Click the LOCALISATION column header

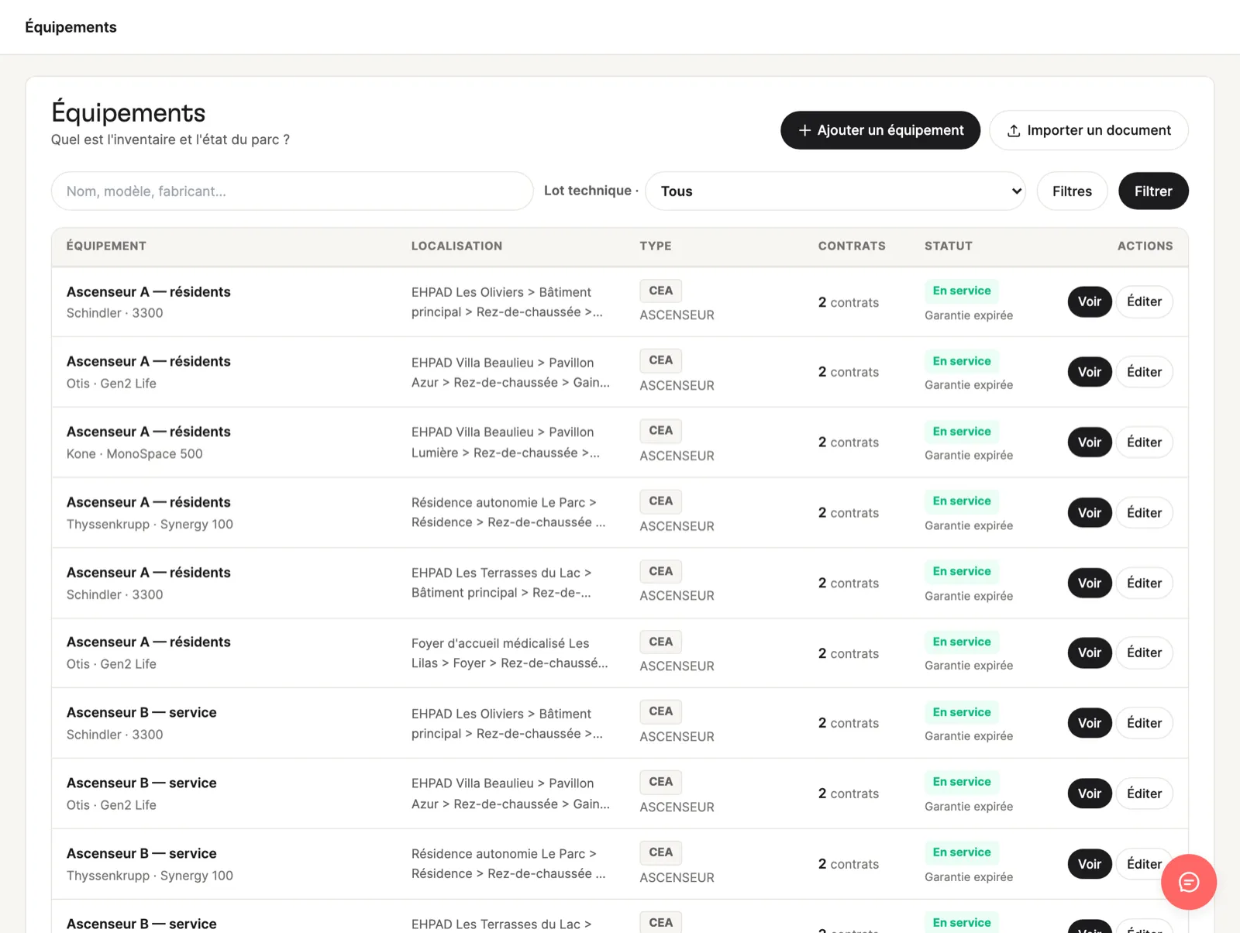456,246
